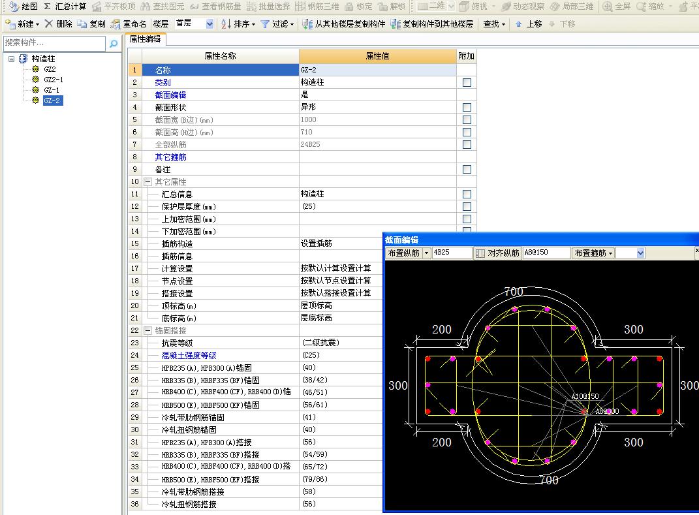Image resolution: width=699 pixels, height=515 pixels.
Task: Open the 排序 sort options
Action: pos(238,23)
